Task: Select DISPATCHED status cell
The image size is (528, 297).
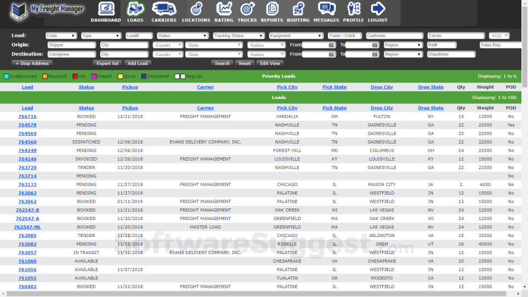Action: point(86,142)
